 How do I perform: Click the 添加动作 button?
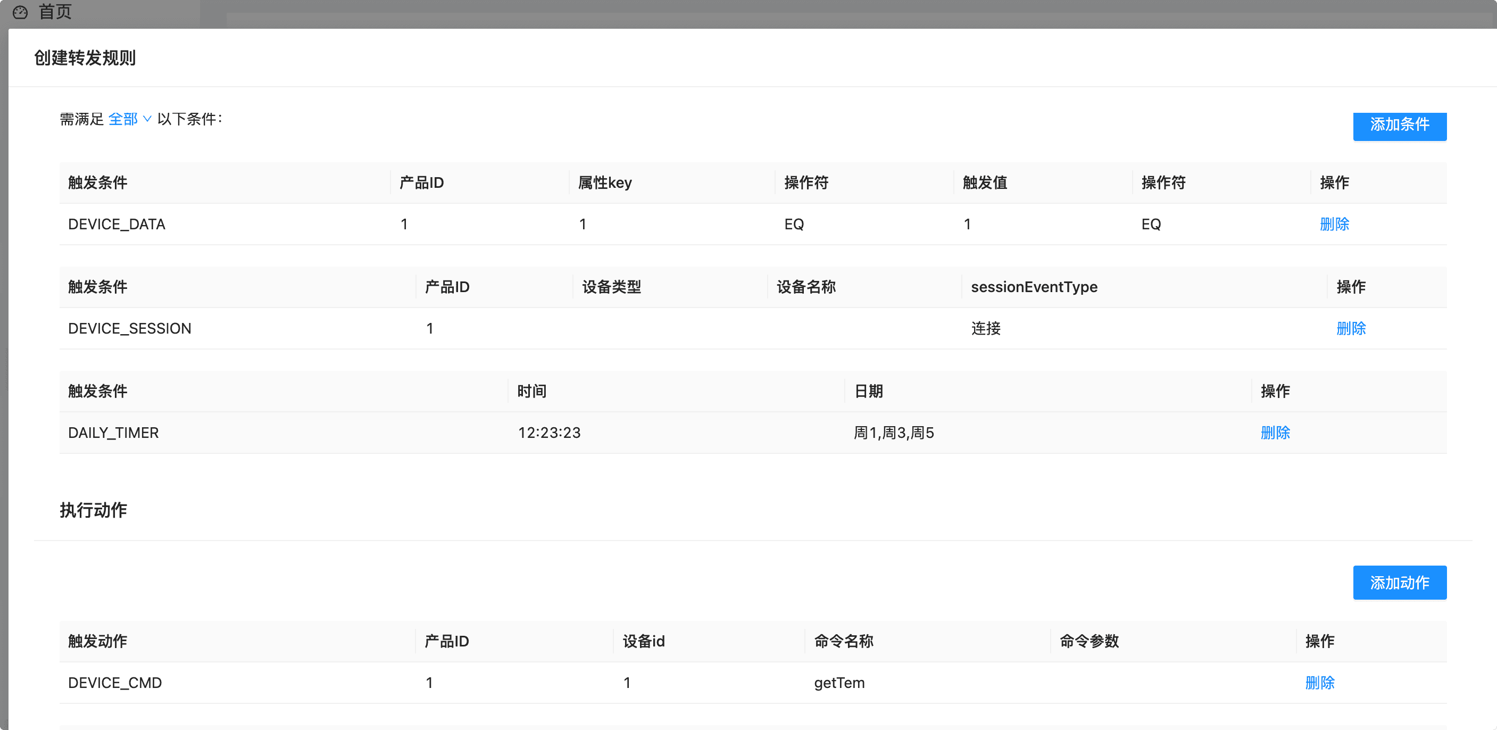(x=1399, y=583)
